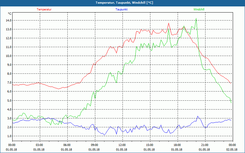Viewport: 245px width, 153px height.
Task: Click the 14,0 y-axis value
Action: (9, 21)
